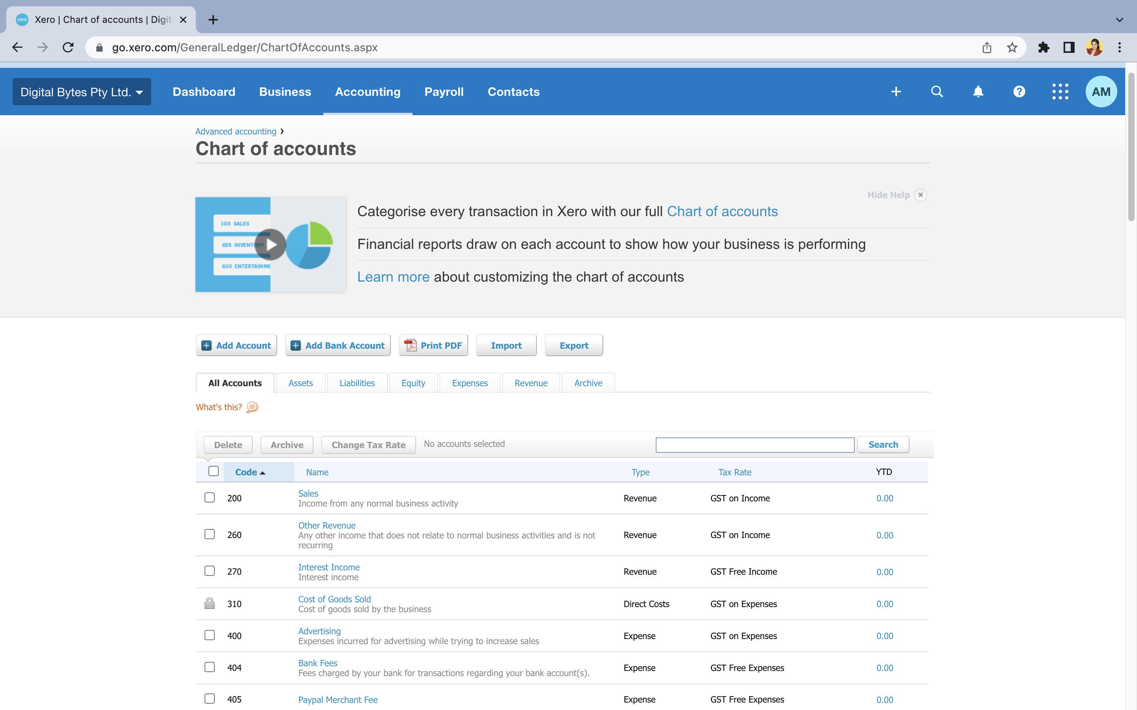
Task: Open the search magnifier icon in header
Action: tap(937, 92)
